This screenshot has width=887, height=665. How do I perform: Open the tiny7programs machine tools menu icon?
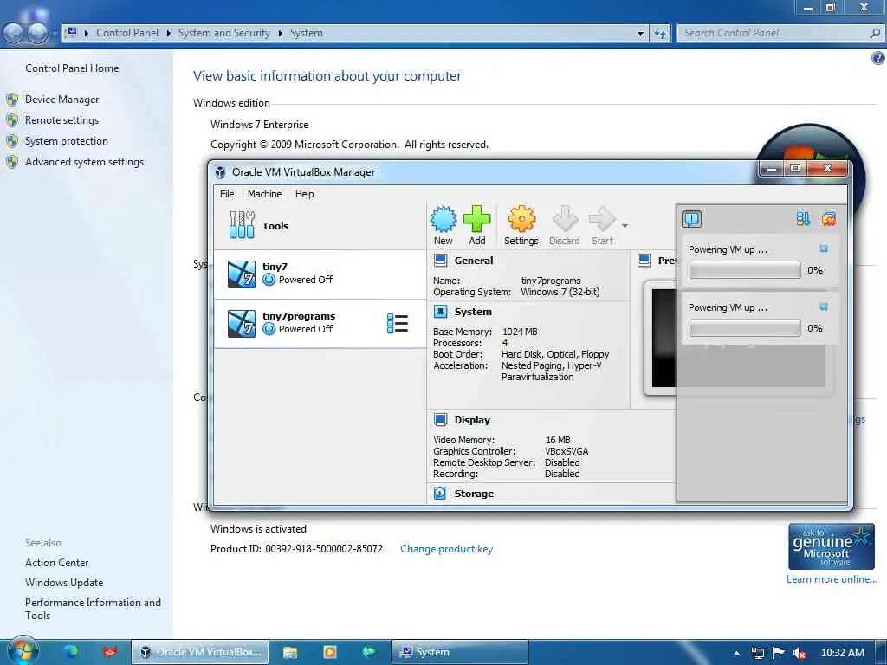click(397, 324)
